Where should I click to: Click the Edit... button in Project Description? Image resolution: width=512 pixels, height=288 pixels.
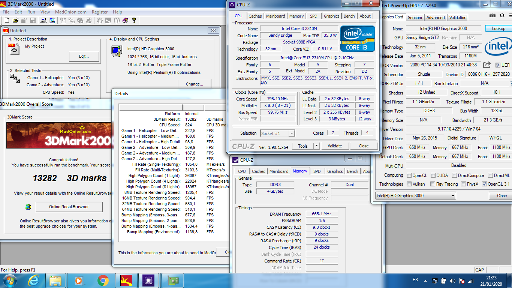[x=84, y=56]
